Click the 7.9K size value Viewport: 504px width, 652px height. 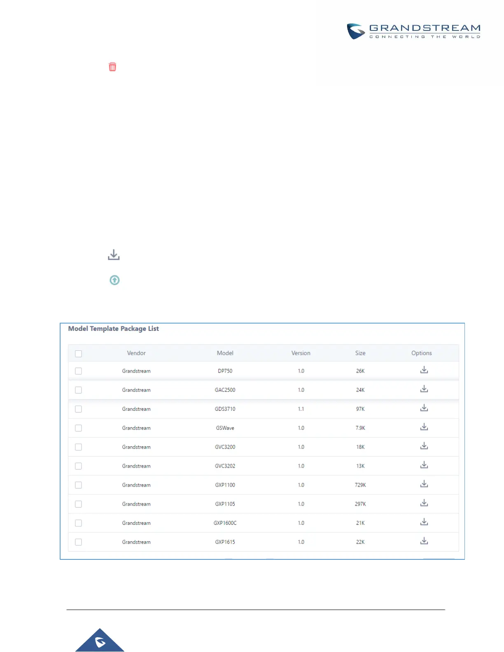[x=360, y=428]
